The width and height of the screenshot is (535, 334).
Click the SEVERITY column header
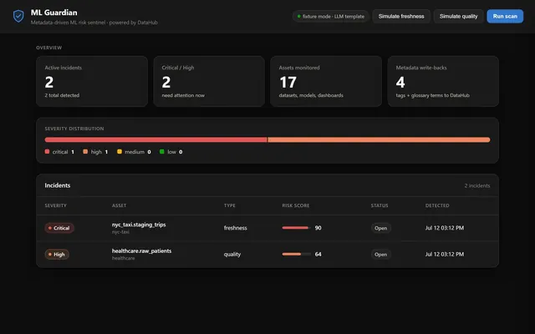click(56, 205)
